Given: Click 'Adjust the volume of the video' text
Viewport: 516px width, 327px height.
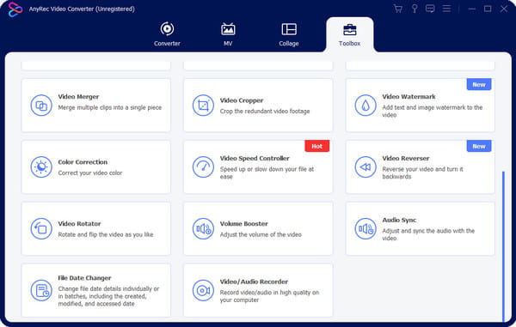Looking at the screenshot, I should pos(261,234).
